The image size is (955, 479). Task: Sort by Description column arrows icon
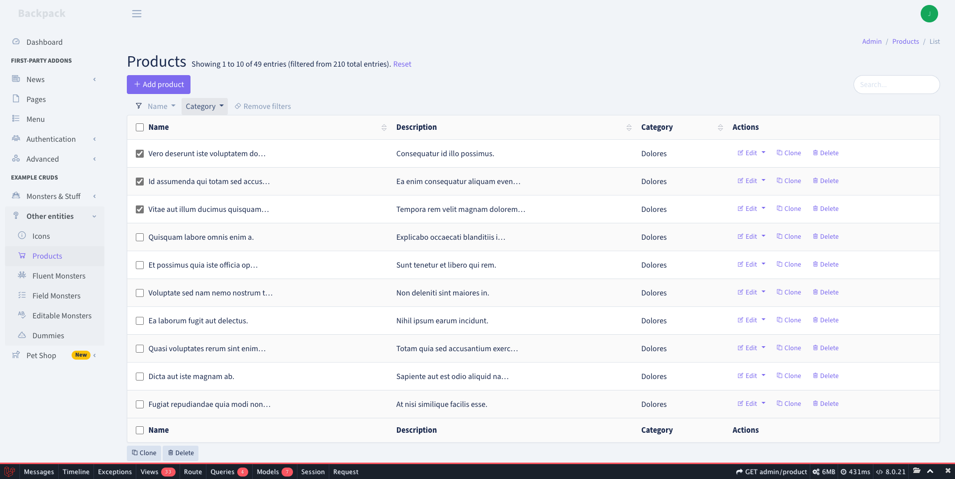629,128
